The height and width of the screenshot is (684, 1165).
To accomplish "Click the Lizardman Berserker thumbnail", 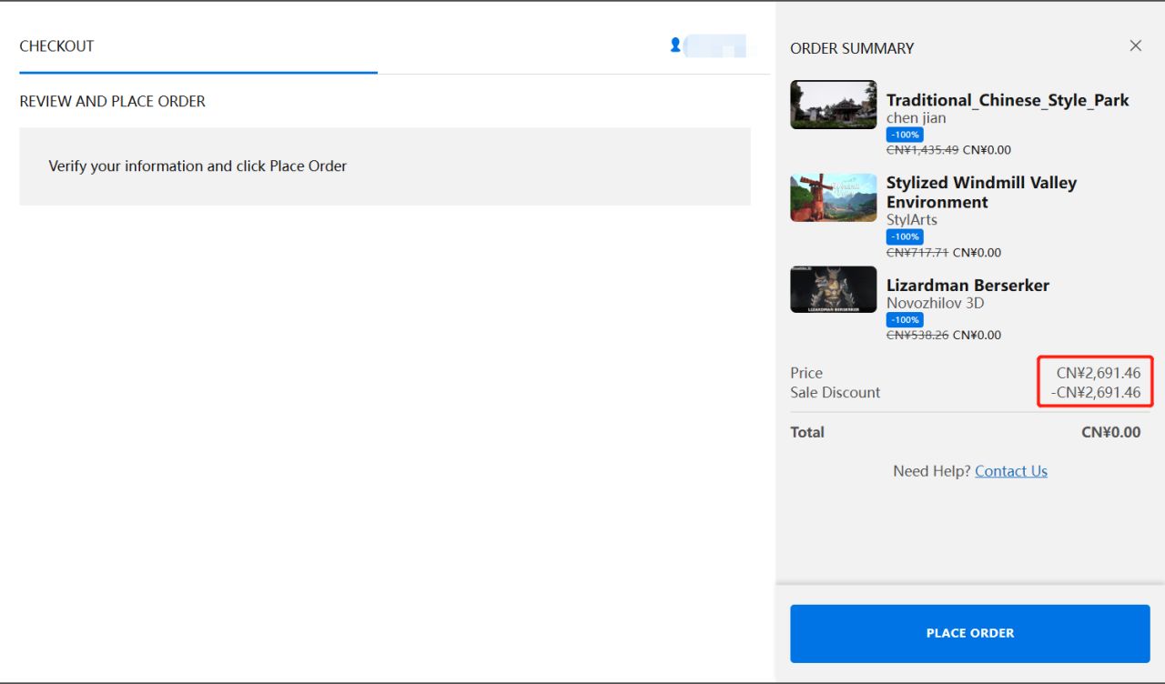I will click(x=834, y=289).
